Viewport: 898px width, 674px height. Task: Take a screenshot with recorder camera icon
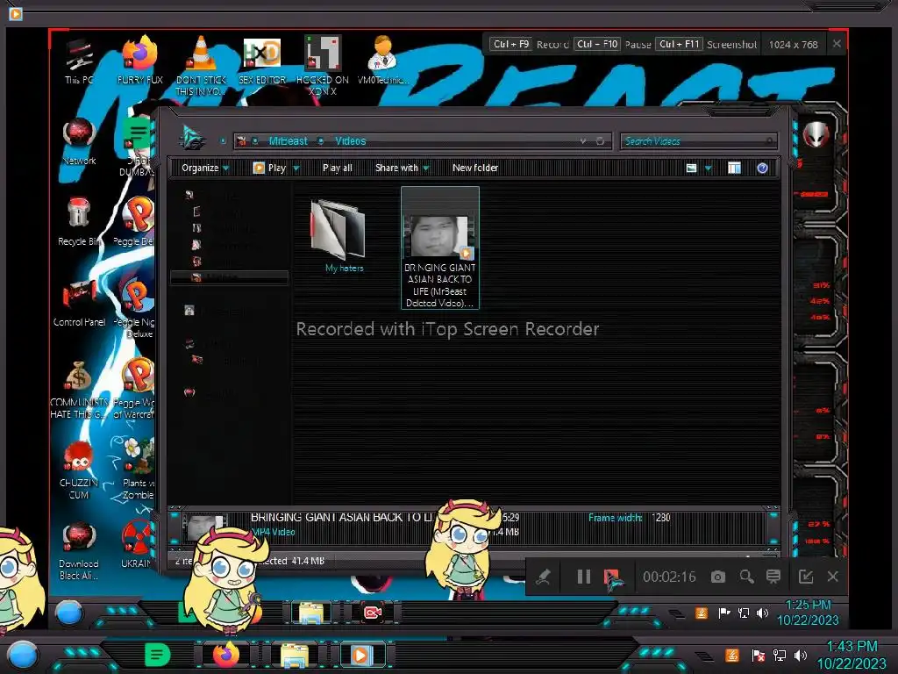(717, 577)
